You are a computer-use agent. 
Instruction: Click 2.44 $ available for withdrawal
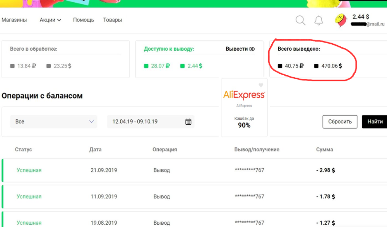click(x=195, y=66)
